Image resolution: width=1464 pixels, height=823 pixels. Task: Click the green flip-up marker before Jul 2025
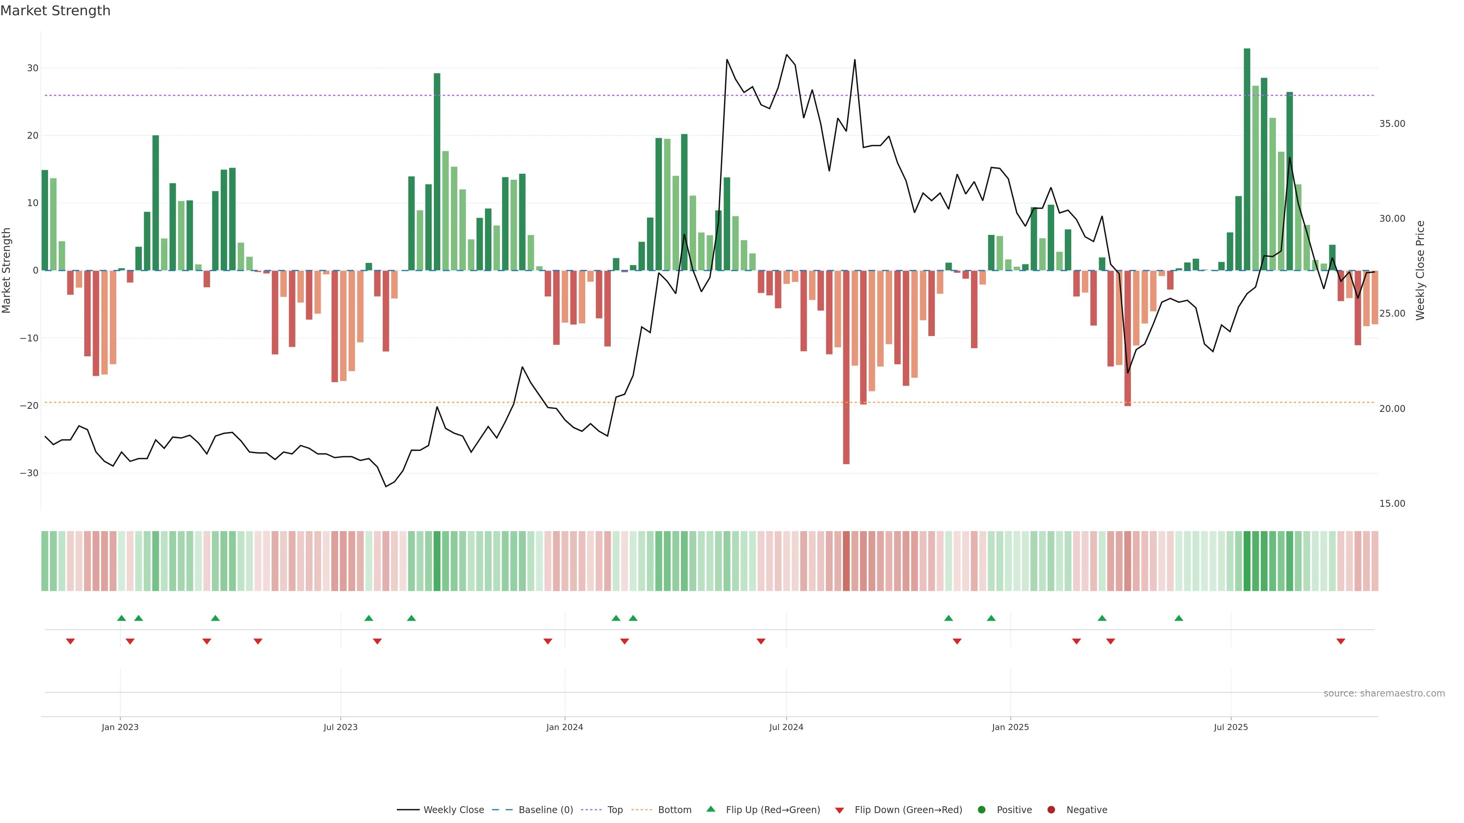point(1179,618)
